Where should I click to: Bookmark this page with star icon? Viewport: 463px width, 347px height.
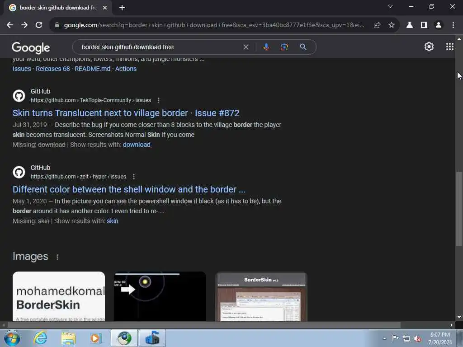point(392,25)
